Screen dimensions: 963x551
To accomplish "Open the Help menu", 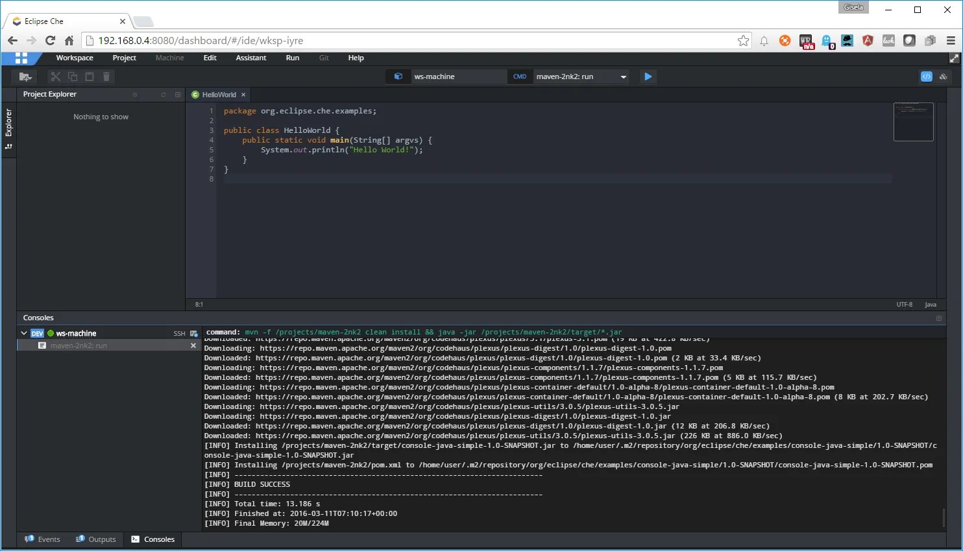I will tap(356, 58).
